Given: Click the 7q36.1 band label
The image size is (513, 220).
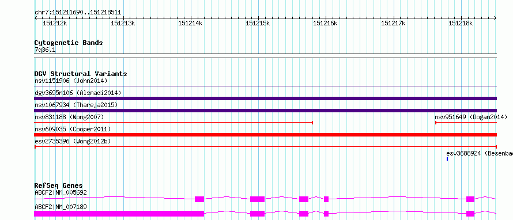Looking at the screenshot, I should click(x=45, y=50).
